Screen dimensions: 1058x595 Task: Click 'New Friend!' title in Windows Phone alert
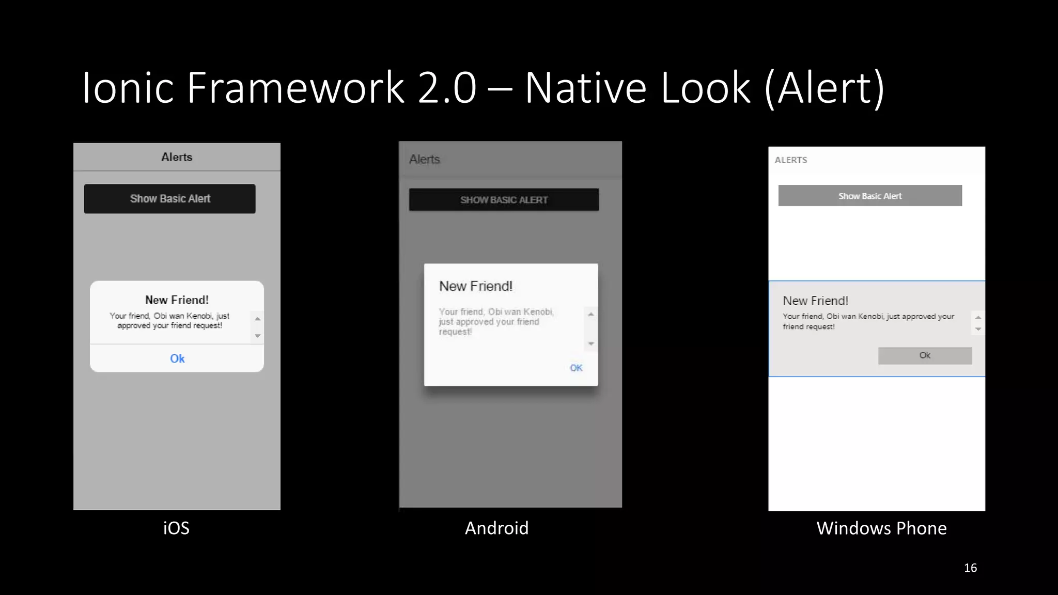click(x=816, y=301)
